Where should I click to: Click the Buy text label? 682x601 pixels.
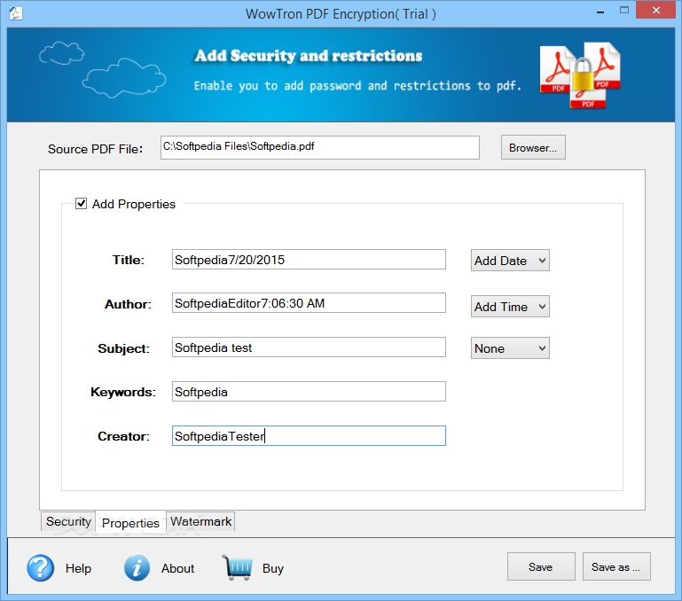click(x=273, y=568)
